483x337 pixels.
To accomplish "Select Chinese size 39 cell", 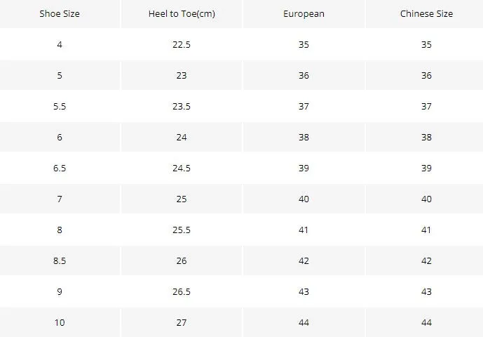I will click(426, 168).
